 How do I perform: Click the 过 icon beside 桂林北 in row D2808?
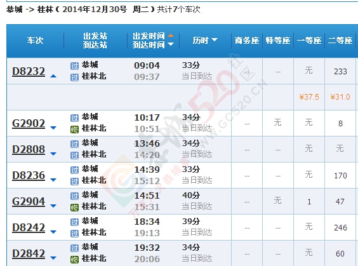click(x=74, y=156)
